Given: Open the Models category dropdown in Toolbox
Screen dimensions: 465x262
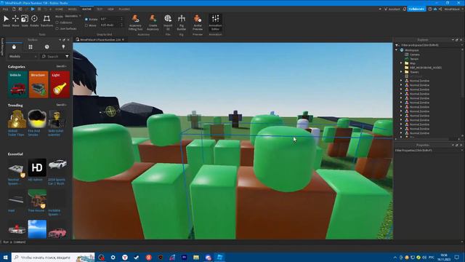Looking at the screenshot, I should point(23,56).
